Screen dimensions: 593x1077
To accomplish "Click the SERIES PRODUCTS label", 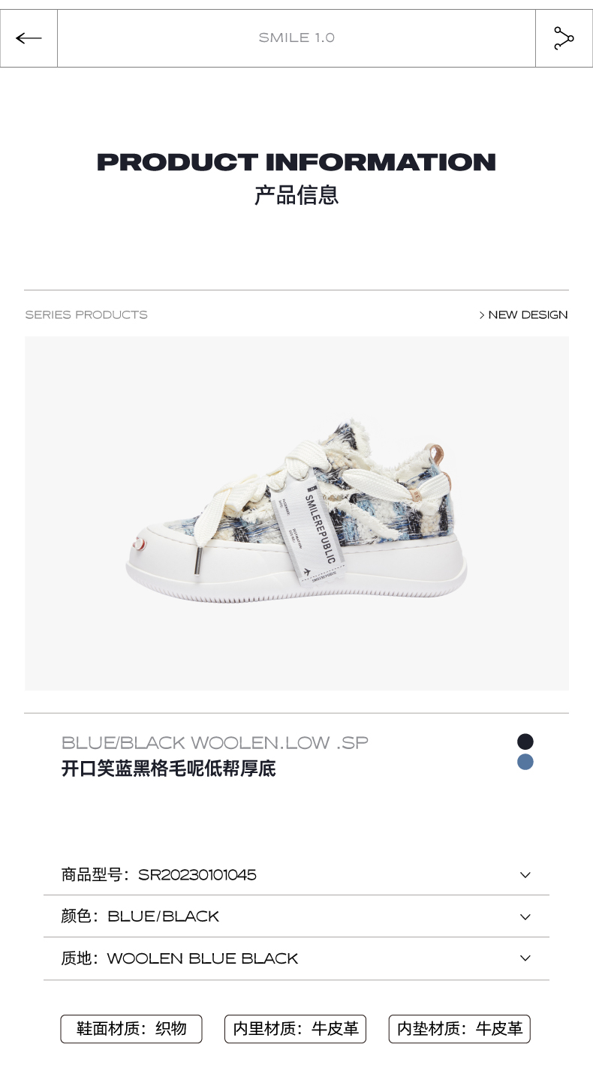I will 86,315.
